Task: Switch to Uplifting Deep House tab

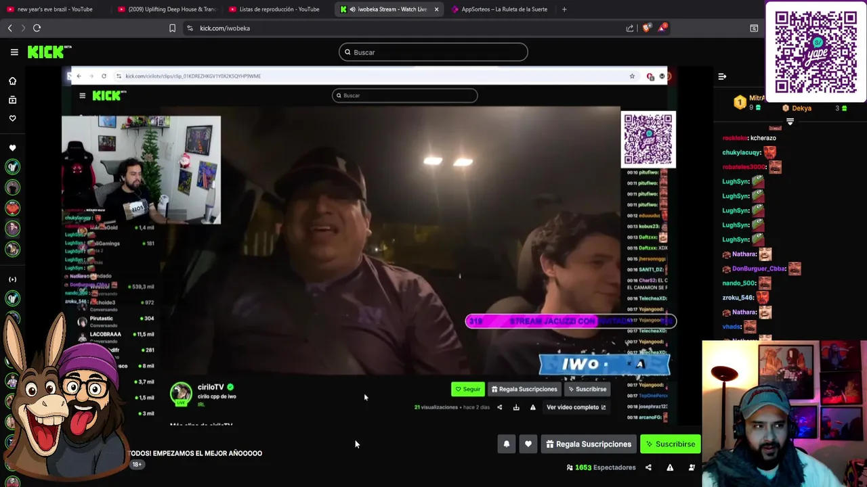Action: coord(167,9)
